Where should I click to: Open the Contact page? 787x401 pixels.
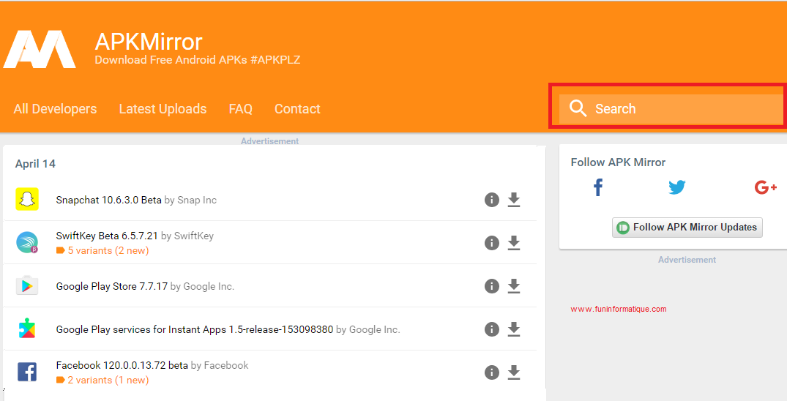297,109
